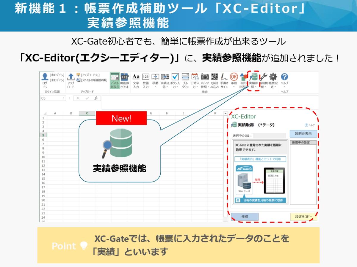Select row 10 header
This screenshot has width=357, height=267.
pyautogui.click(x=43, y=157)
